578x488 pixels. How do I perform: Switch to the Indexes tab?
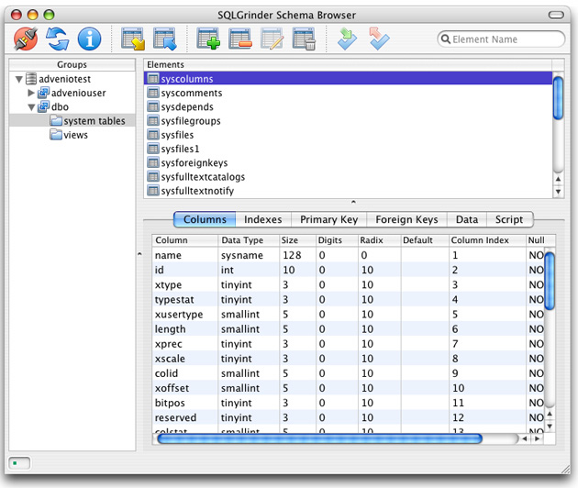click(263, 219)
